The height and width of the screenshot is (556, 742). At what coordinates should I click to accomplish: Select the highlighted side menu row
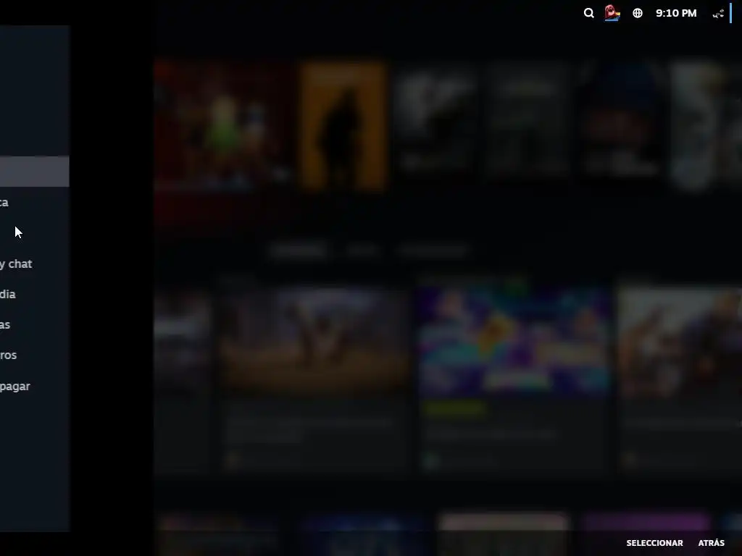[x=35, y=171]
